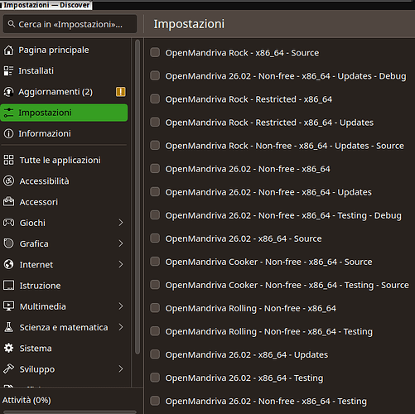Click the Impostazioni sliders icon
415x414 pixels.
pos(8,113)
